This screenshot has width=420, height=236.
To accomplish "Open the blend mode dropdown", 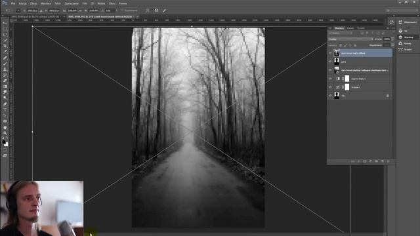I will click(350, 39).
